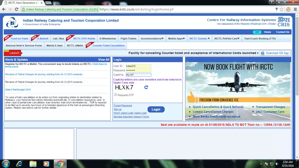Image resolution: width=299 pixels, height=168 pixels.
Task: Open File Explorer from taskbar
Action: click(x=33, y=164)
